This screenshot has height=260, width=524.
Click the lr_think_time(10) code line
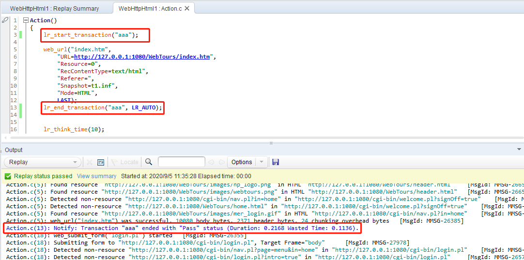pos(74,129)
